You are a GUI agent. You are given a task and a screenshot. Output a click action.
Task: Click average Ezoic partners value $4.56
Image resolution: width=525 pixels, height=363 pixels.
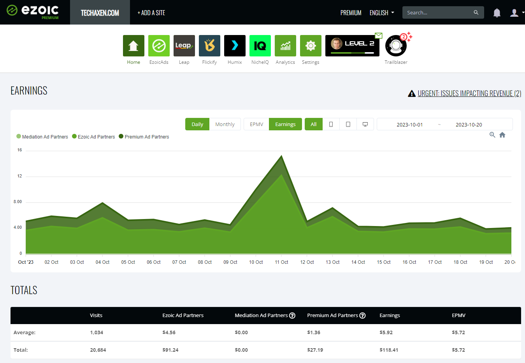[x=169, y=333]
